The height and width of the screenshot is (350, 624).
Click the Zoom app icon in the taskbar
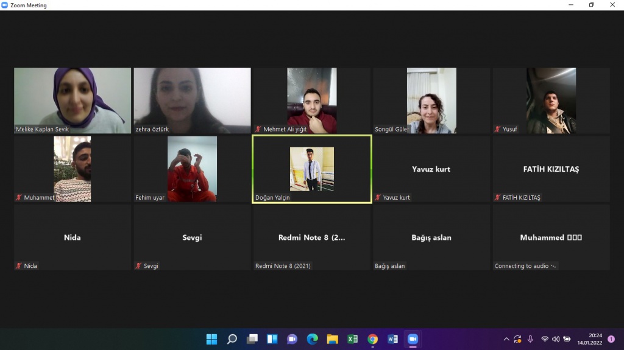tap(413, 339)
